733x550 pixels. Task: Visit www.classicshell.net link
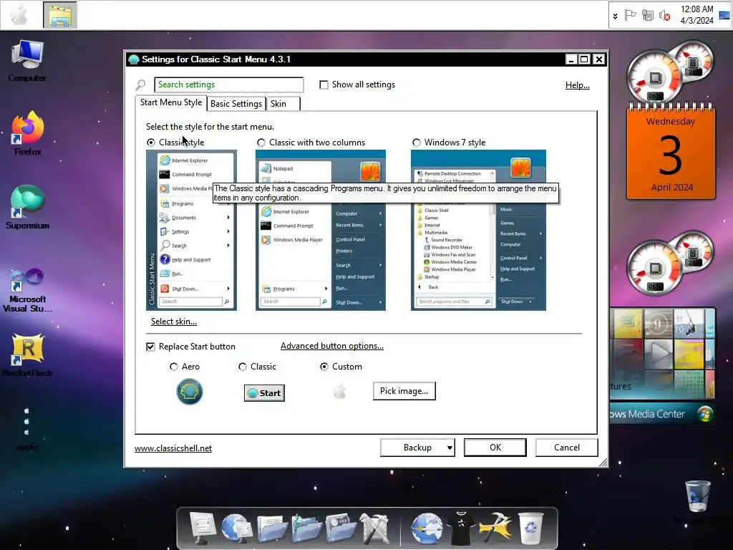coord(173,448)
